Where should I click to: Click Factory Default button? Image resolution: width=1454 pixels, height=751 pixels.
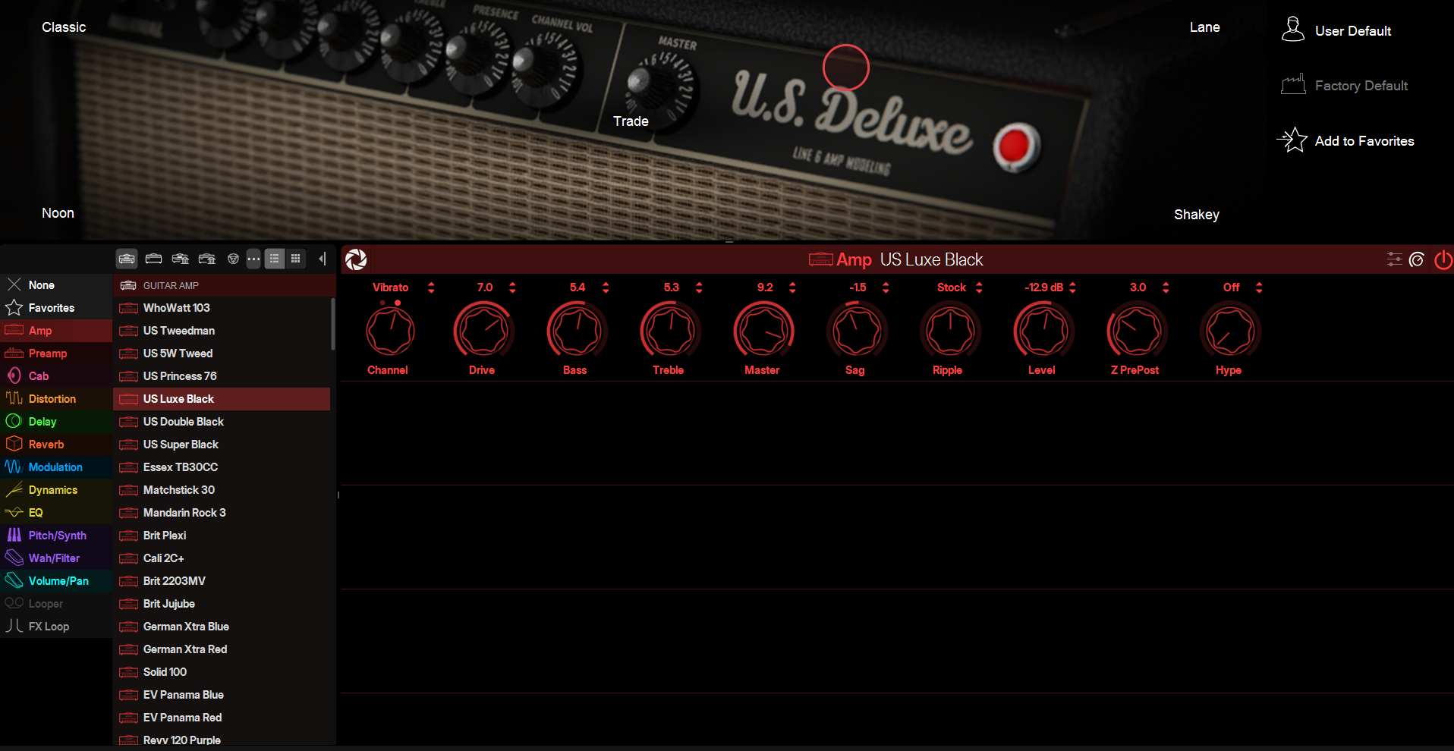(x=1344, y=85)
